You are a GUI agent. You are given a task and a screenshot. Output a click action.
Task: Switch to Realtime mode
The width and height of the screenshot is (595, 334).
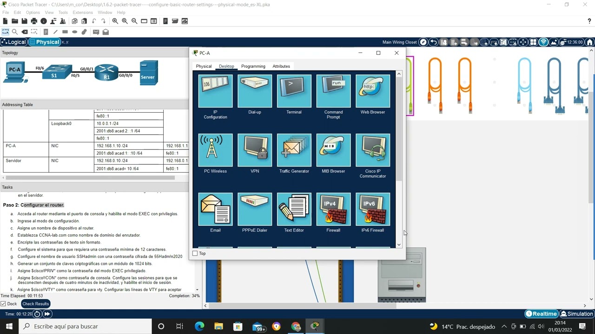coord(542,314)
